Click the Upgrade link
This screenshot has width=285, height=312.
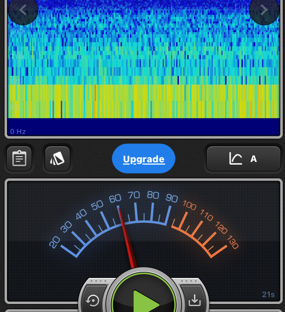[x=144, y=159]
